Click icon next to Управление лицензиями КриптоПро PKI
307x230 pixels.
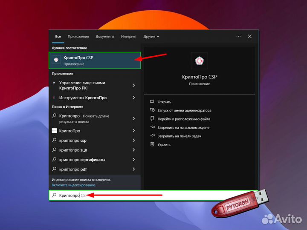point(54,83)
